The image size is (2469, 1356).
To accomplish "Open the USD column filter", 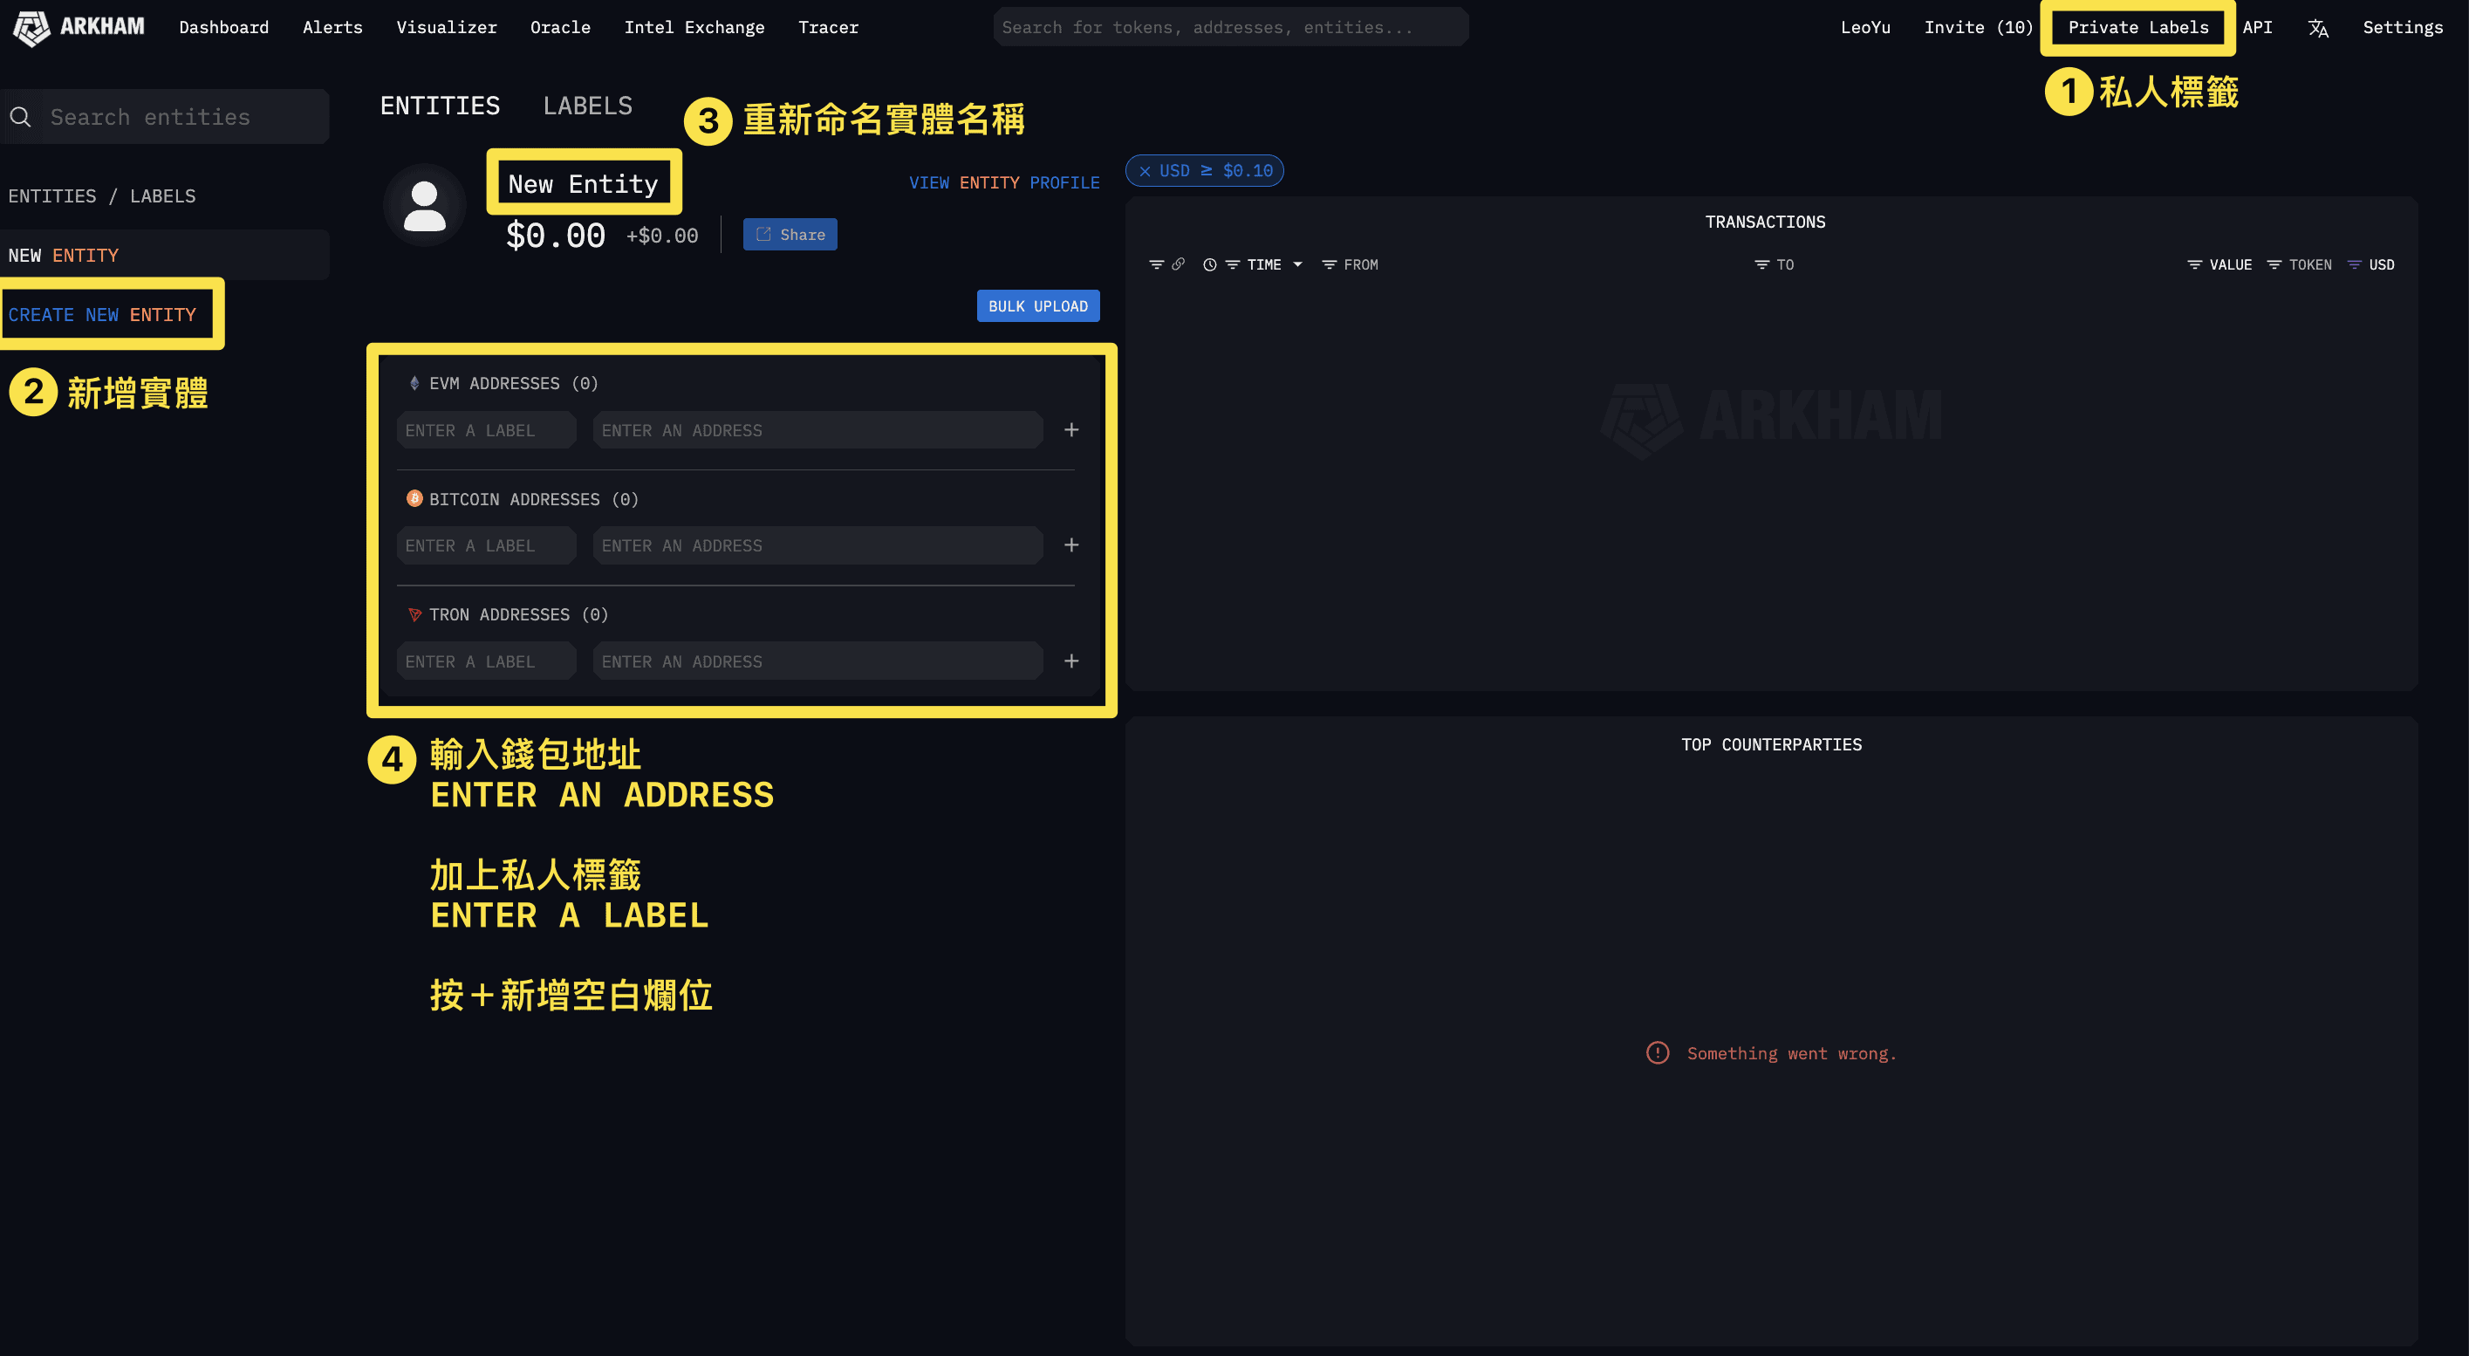I will (x=2354, y=264).
